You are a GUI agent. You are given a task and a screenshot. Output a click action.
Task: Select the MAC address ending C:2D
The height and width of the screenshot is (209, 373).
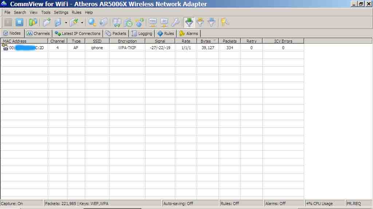(x=26, y=48)
